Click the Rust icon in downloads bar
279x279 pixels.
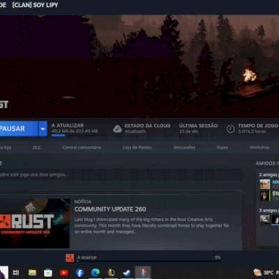pyautogui.click(x=70, y=257)
